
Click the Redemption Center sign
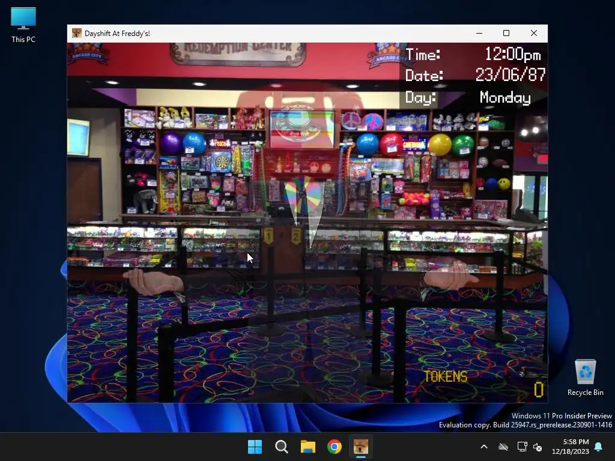point(238,53)
